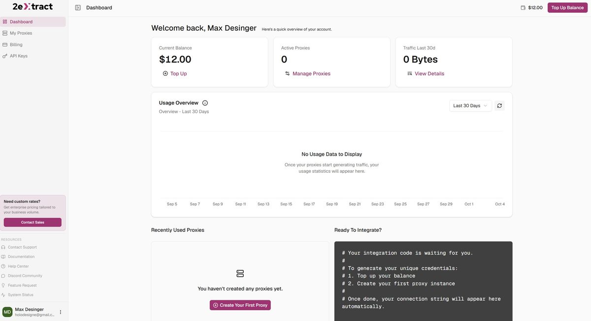Open the Contact Support link
Screen dimensions: 591x321
[x=22, y=247]
